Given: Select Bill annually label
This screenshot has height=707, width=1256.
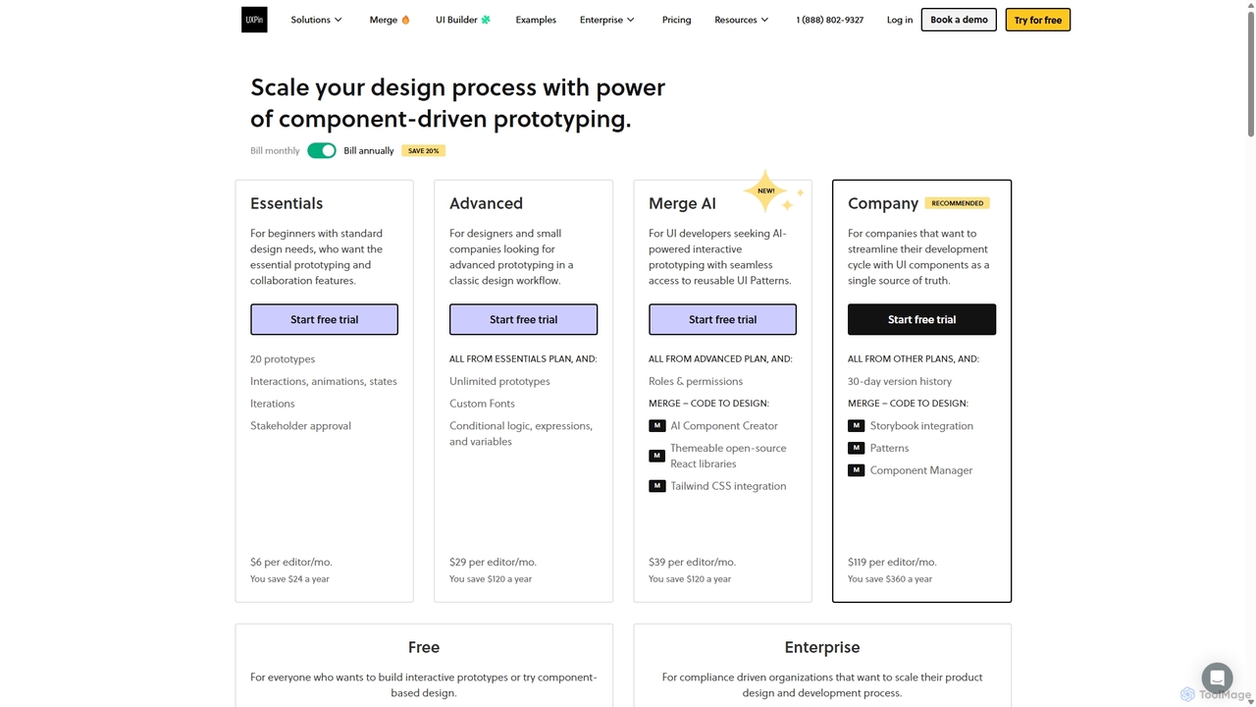Looking at the screenshot, I should pyautogui.click(x=369, y=150).
